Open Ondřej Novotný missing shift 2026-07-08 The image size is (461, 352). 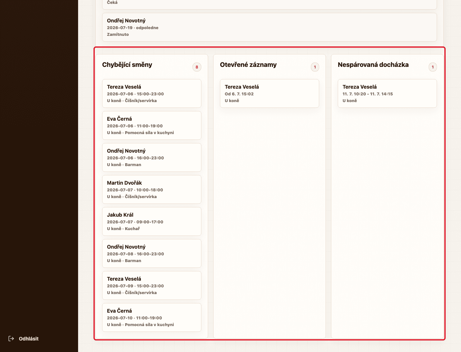tap(152, 253)
